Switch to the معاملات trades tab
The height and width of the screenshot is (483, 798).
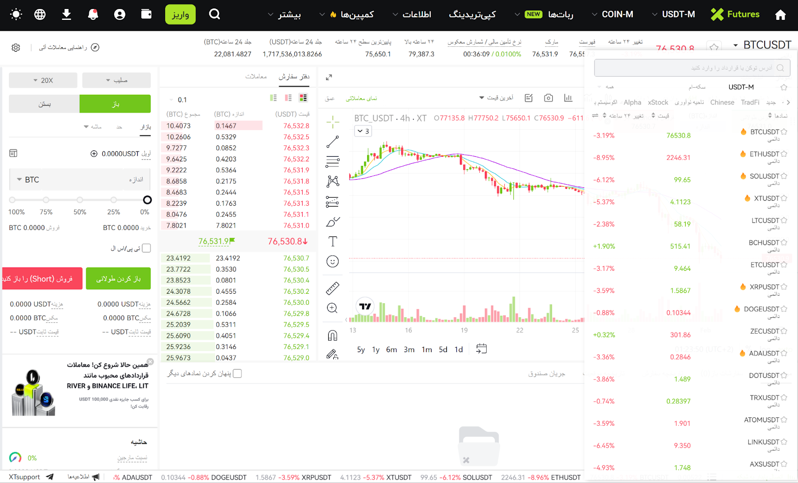point(256,77)
